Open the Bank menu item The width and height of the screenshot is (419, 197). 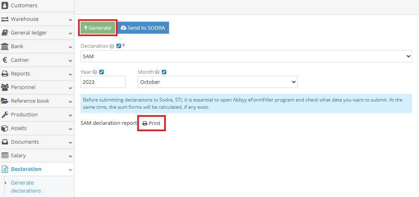[37, 46]
